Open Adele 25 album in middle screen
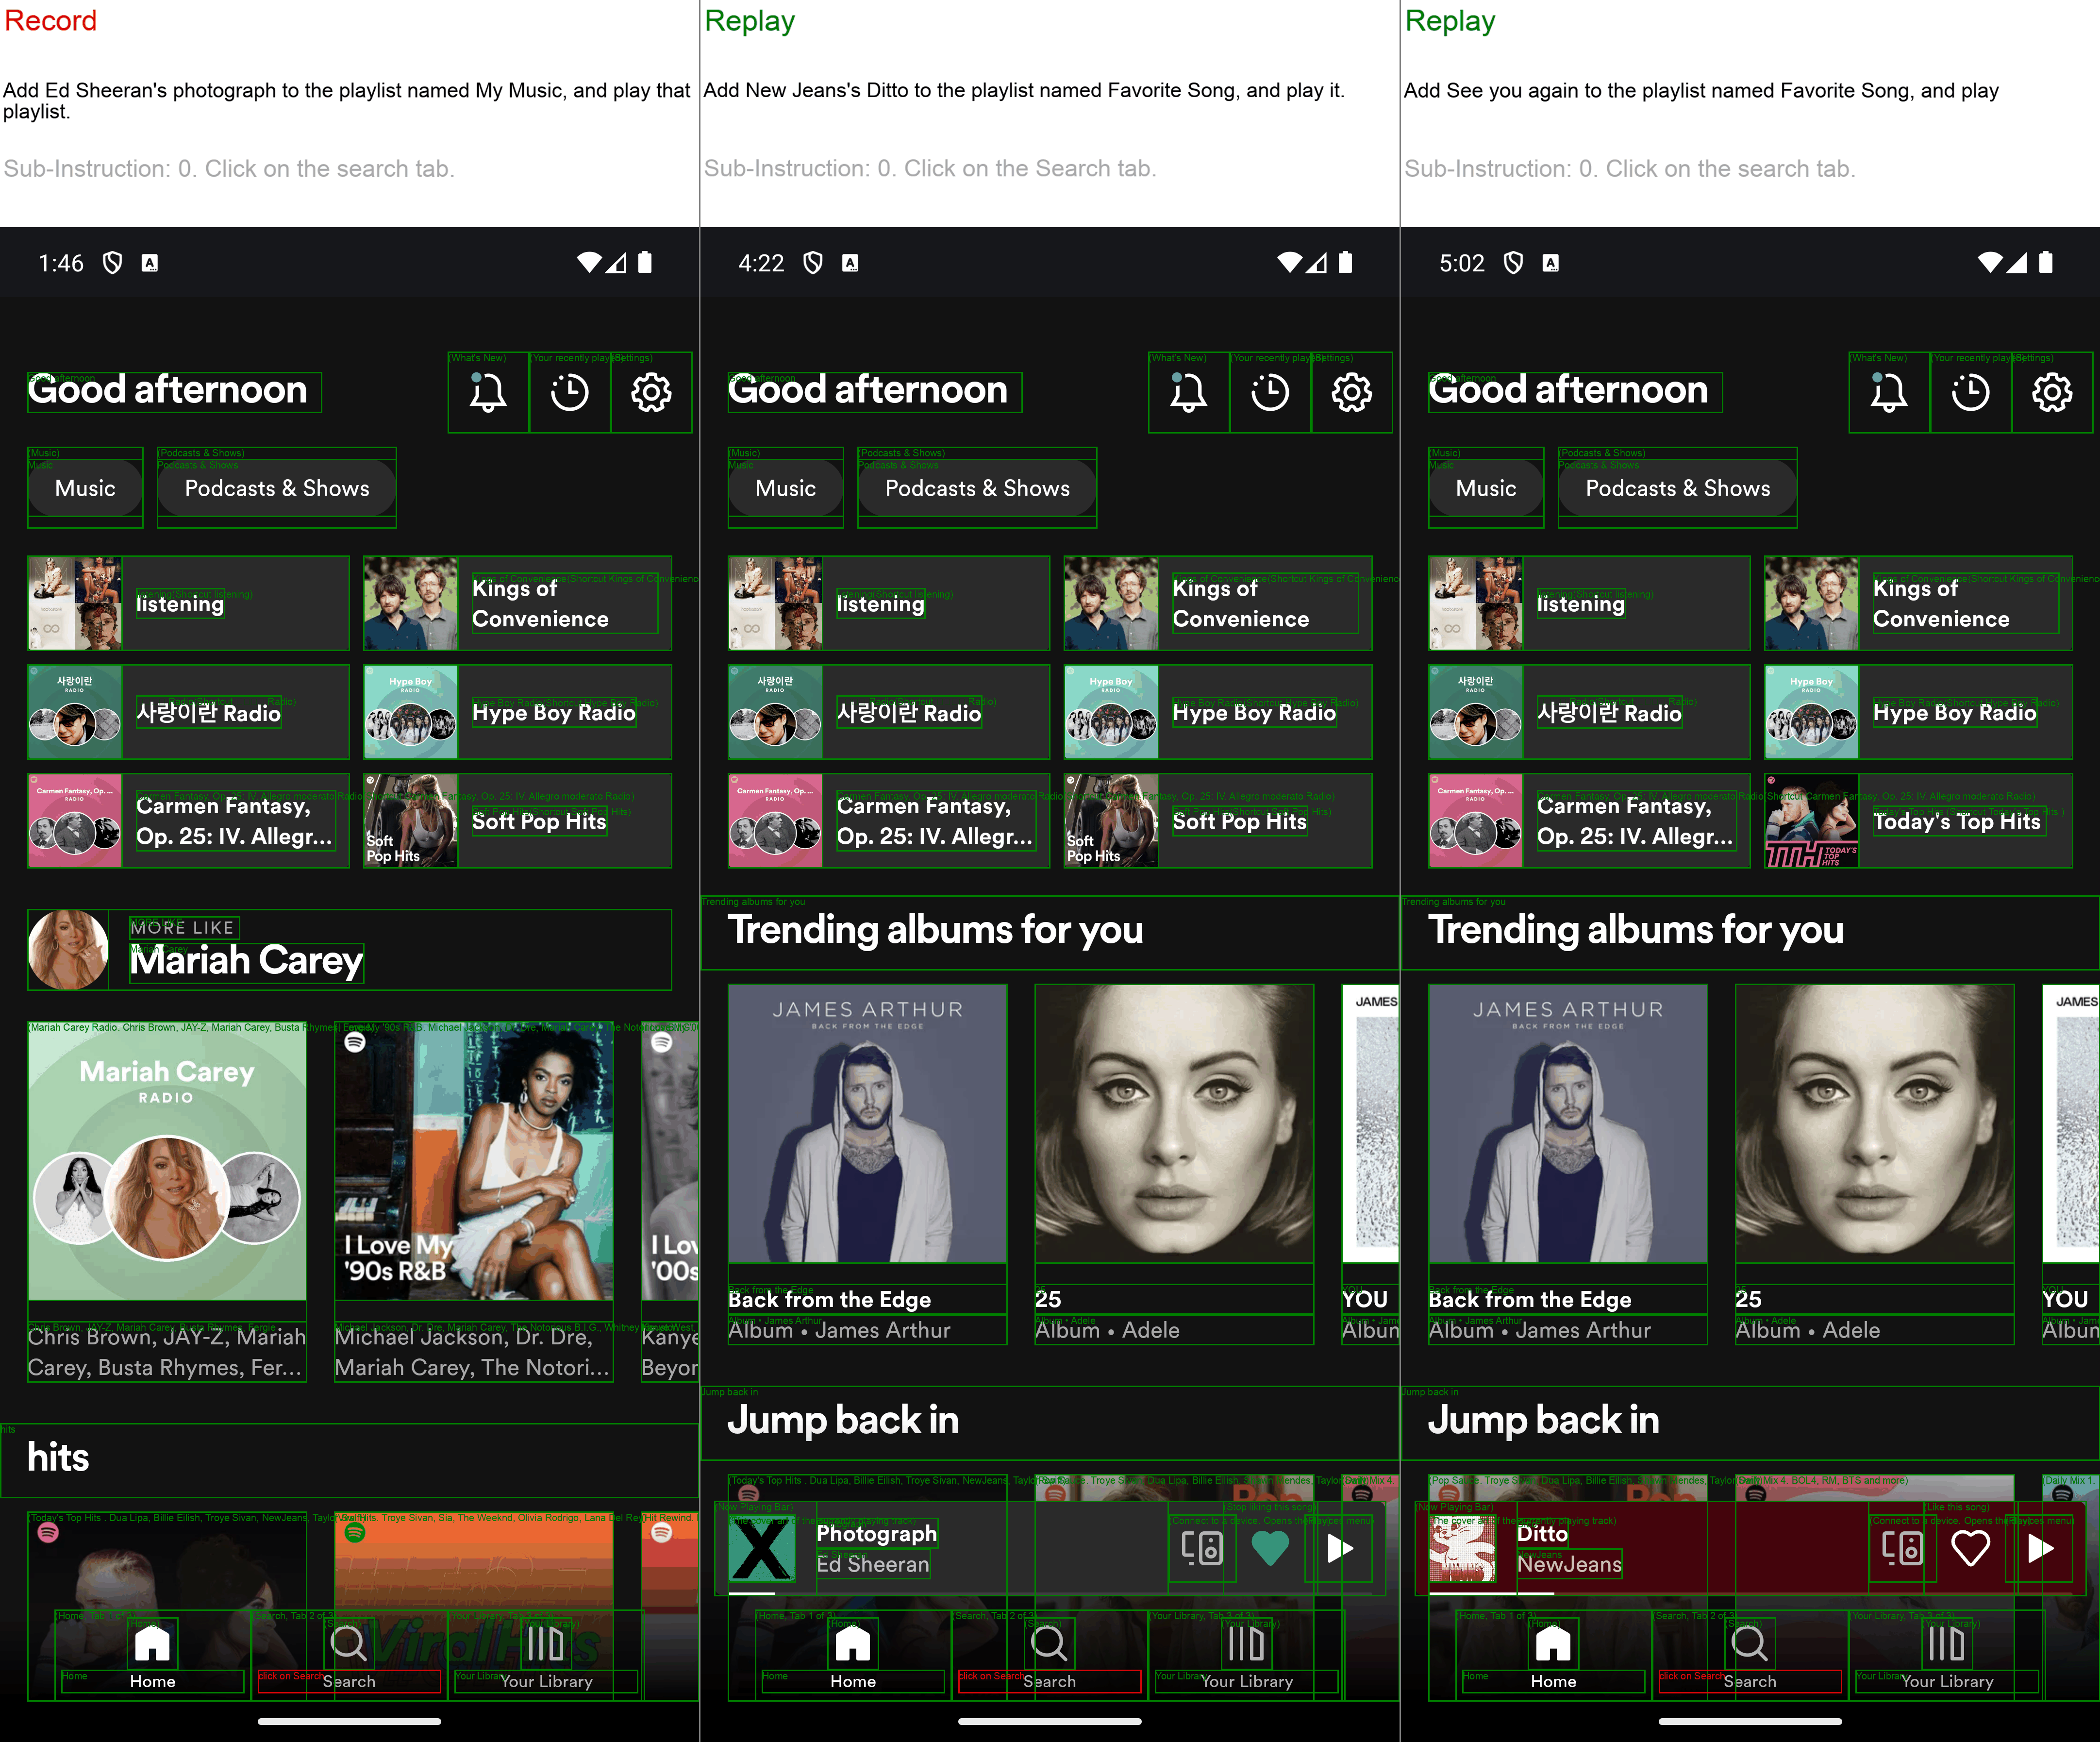2100x1742 pixels. point(1174,1124)
